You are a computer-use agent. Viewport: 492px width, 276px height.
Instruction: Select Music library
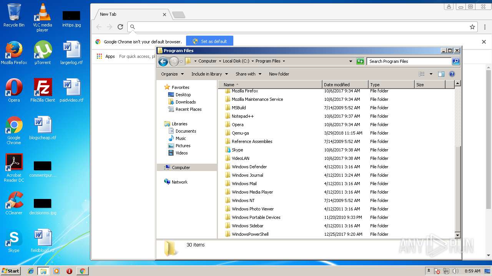click(x=181, y=138)
